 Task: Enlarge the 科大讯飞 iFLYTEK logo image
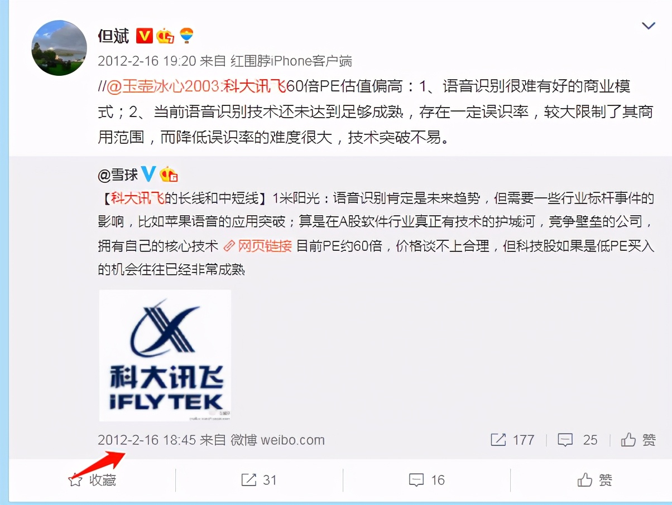(165, 355)
